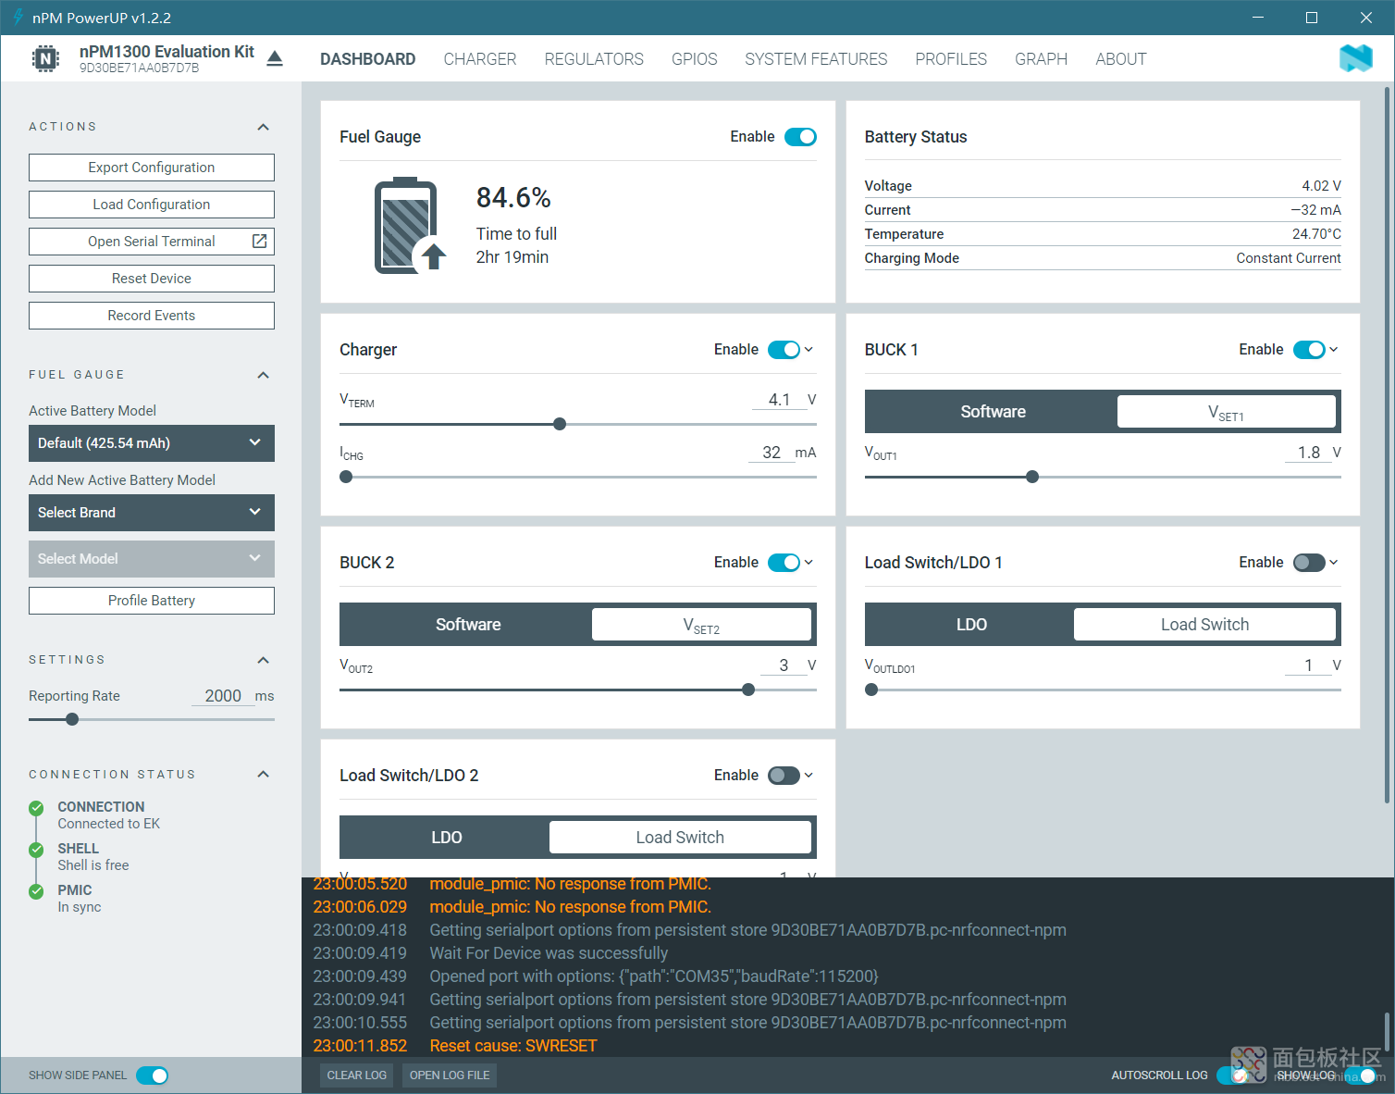The height and width of the screenshot is (1094, 1395).
Task: Collapse the ACTIONS section
Action: tap(264, 127)
